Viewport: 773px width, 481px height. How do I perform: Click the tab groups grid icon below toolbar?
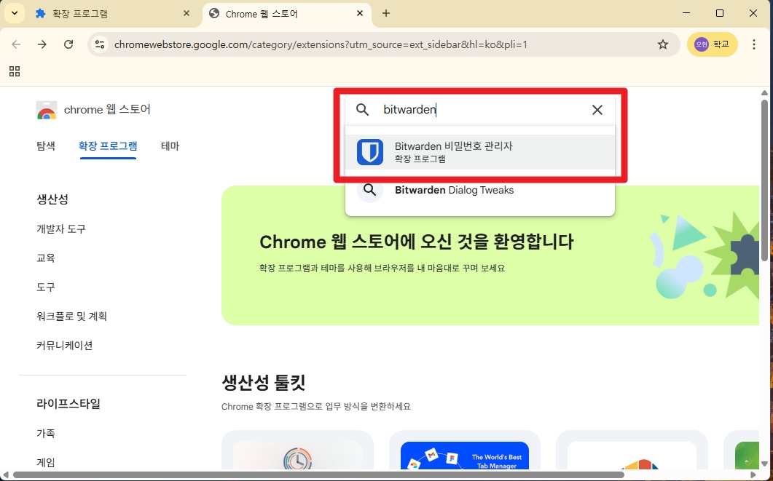tap(15, 71)
